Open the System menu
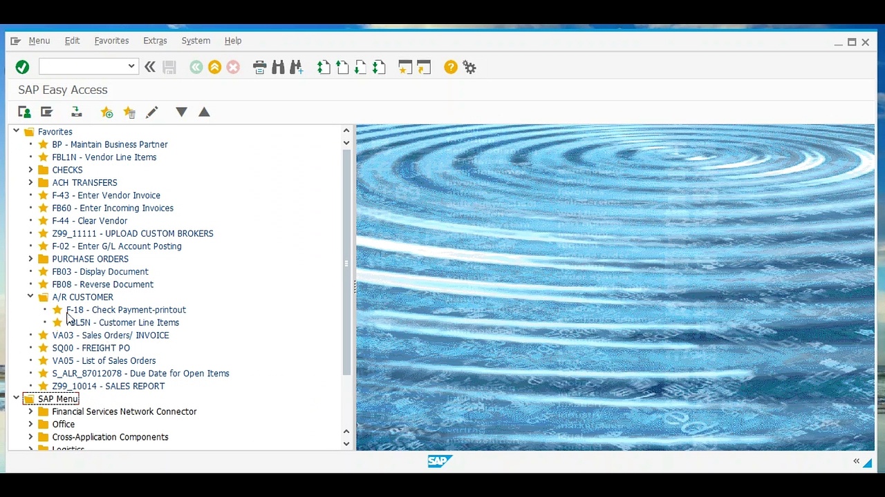 point(196,41)
